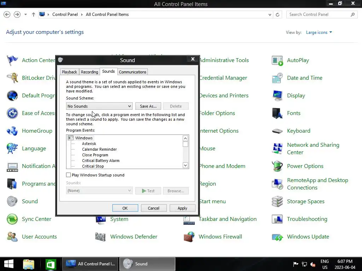Image resolution: width=362 pixels, height=271 pixels.
Task: Focus the Search Control Panel field
Action: 322,14
